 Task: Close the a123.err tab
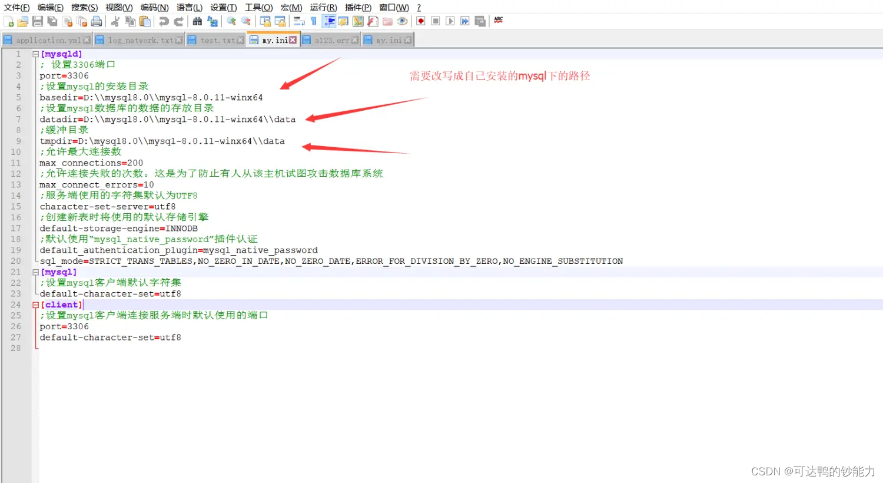(355, 40)
